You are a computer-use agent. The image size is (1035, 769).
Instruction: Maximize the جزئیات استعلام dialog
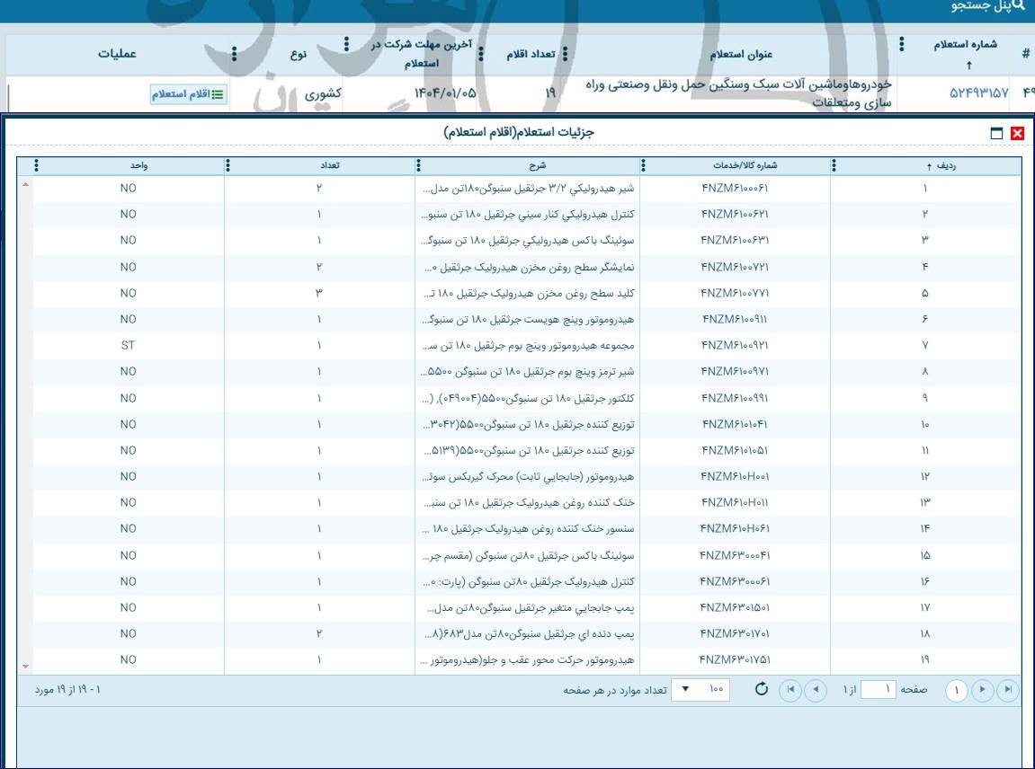[996, 134]
